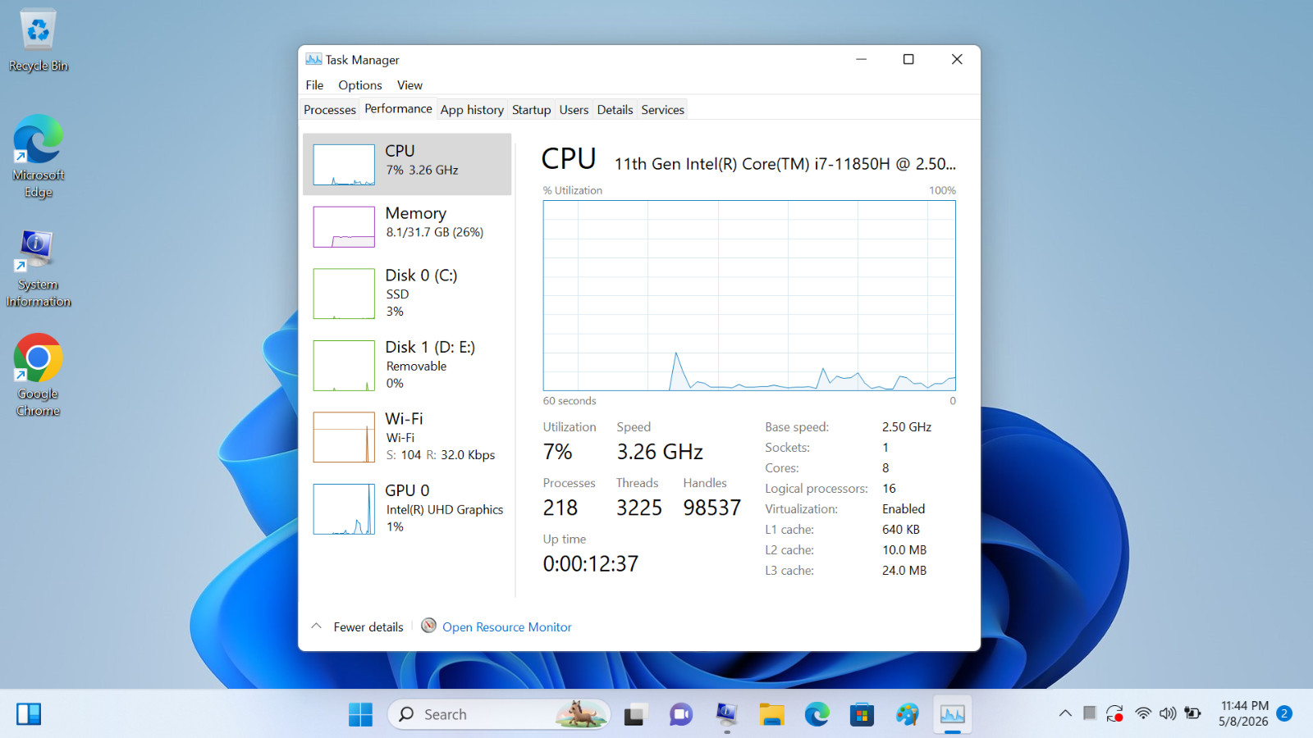The image size is (1313, 738).
Task: Select the Wi-Fi performance item
Action: pos(407,437)
